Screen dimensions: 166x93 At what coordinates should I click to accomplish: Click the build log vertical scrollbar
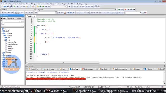164,82
